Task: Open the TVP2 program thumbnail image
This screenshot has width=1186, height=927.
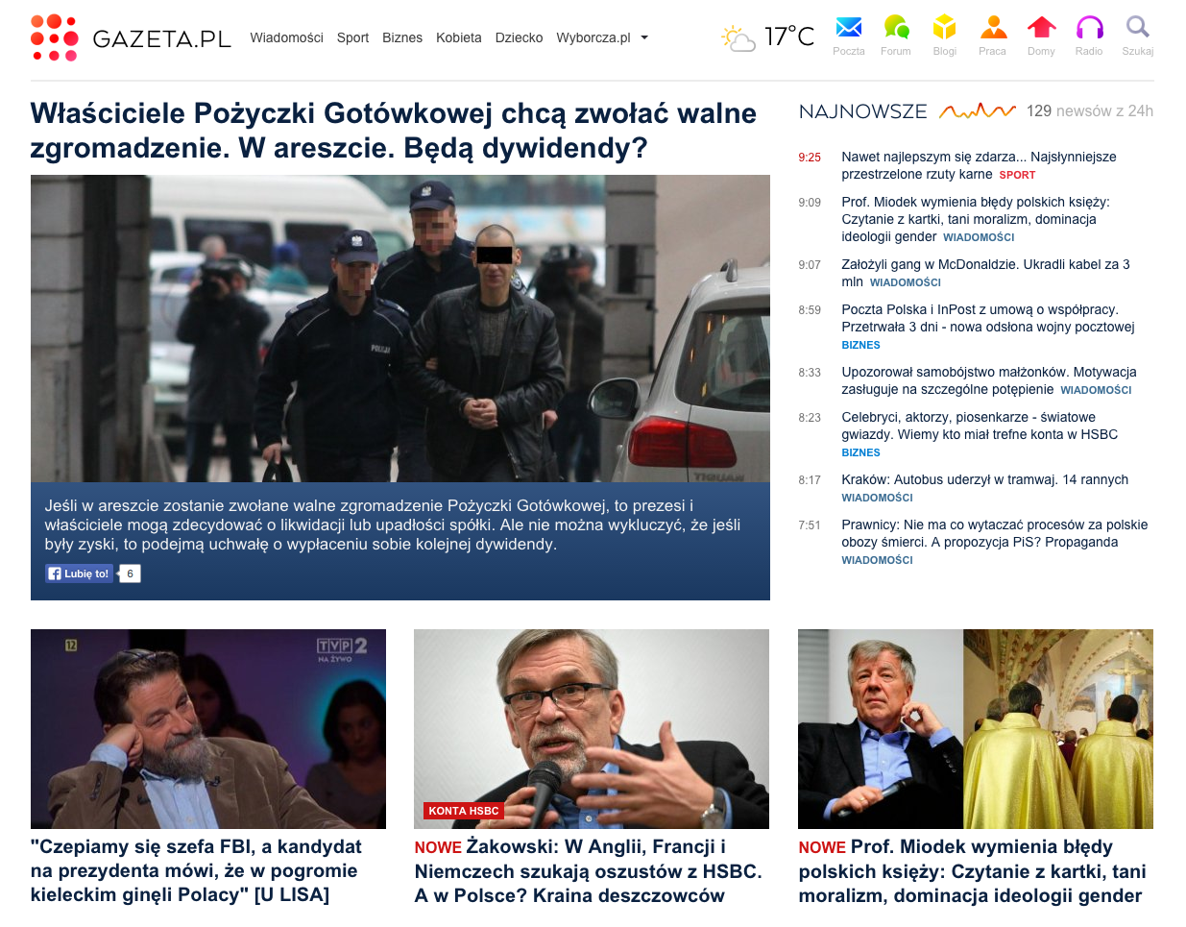Action: [x=208, y=729]
